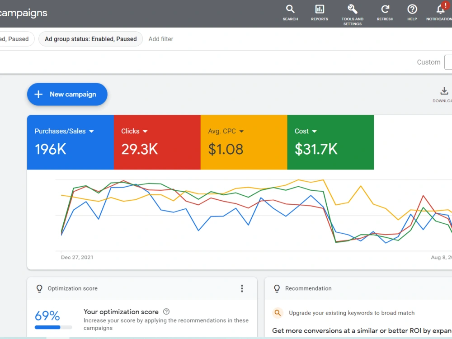Click the Recommendation lightbulb icon

[x=277, y=288]
